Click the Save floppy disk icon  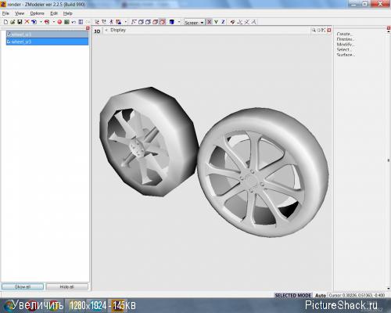tap(20, 22)
